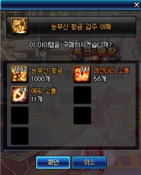141x175 pixels.
Task: Click the dark blue dialog title bar
Action: pyautogui.click(x=67, y=5)
